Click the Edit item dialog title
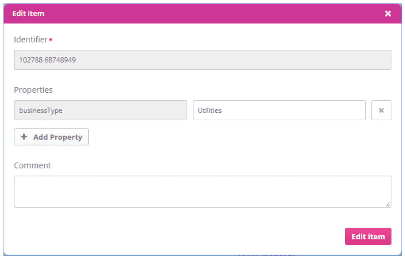This screenshot has width=405, height=260. point(29,14)
